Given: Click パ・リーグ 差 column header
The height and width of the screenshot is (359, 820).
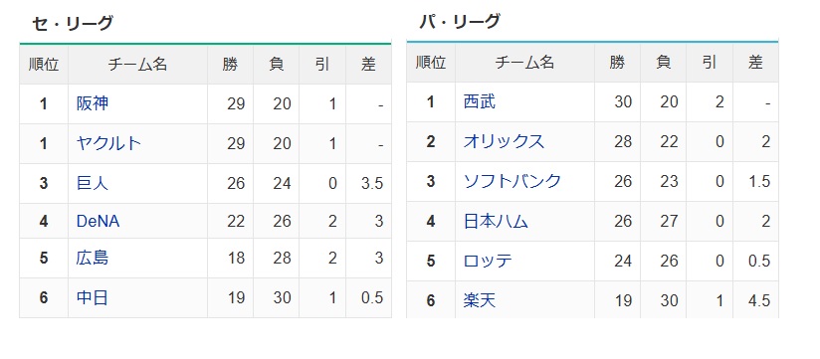Looking at the screenshot, I should click(755, 63).
